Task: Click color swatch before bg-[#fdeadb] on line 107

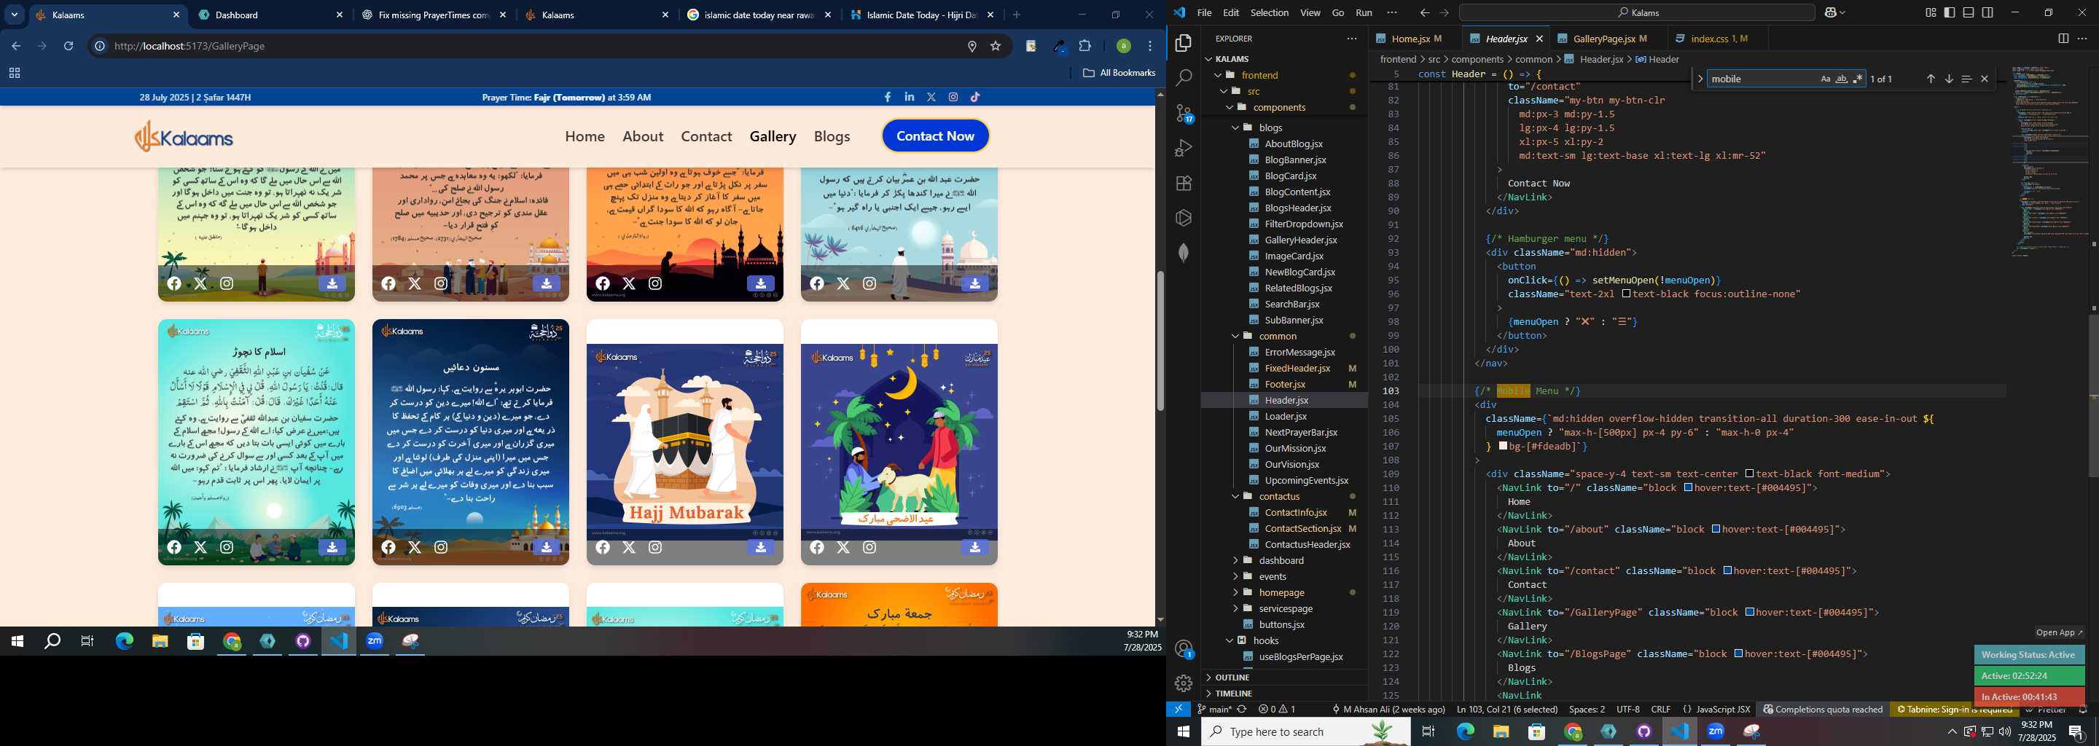Action: [x=1504, y=447]
